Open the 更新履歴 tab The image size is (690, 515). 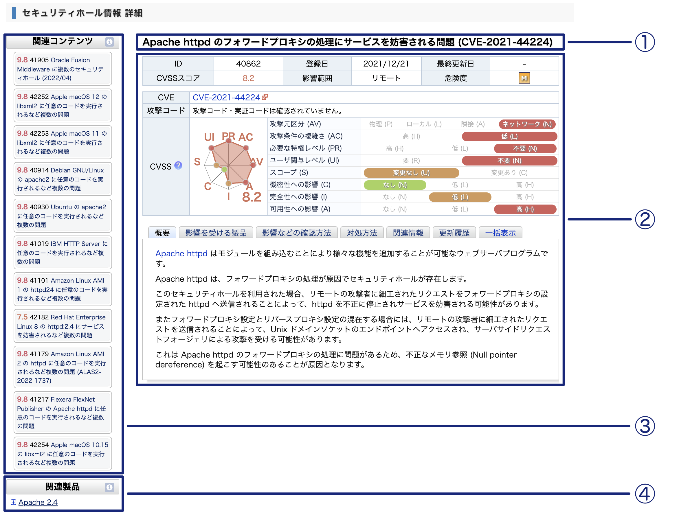click(x=454, y=233)
